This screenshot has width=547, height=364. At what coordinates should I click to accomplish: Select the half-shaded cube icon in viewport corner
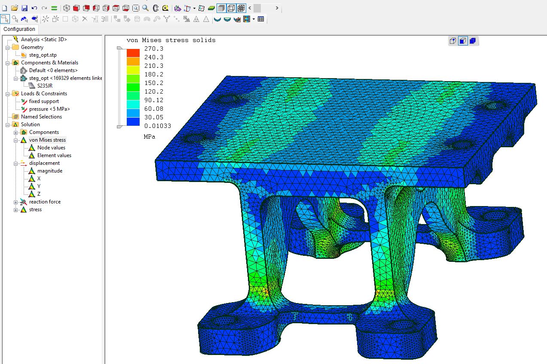pos(463,41)
